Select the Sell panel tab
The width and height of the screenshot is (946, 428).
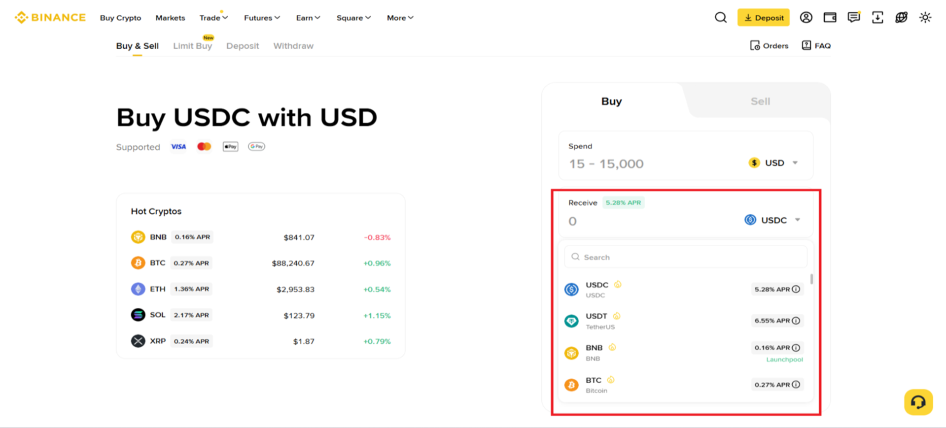(x=760, y=101)
